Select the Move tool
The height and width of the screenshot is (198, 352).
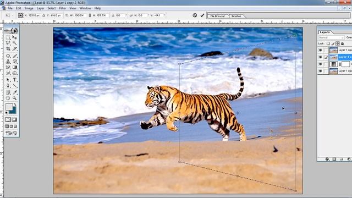click(15, 37)
